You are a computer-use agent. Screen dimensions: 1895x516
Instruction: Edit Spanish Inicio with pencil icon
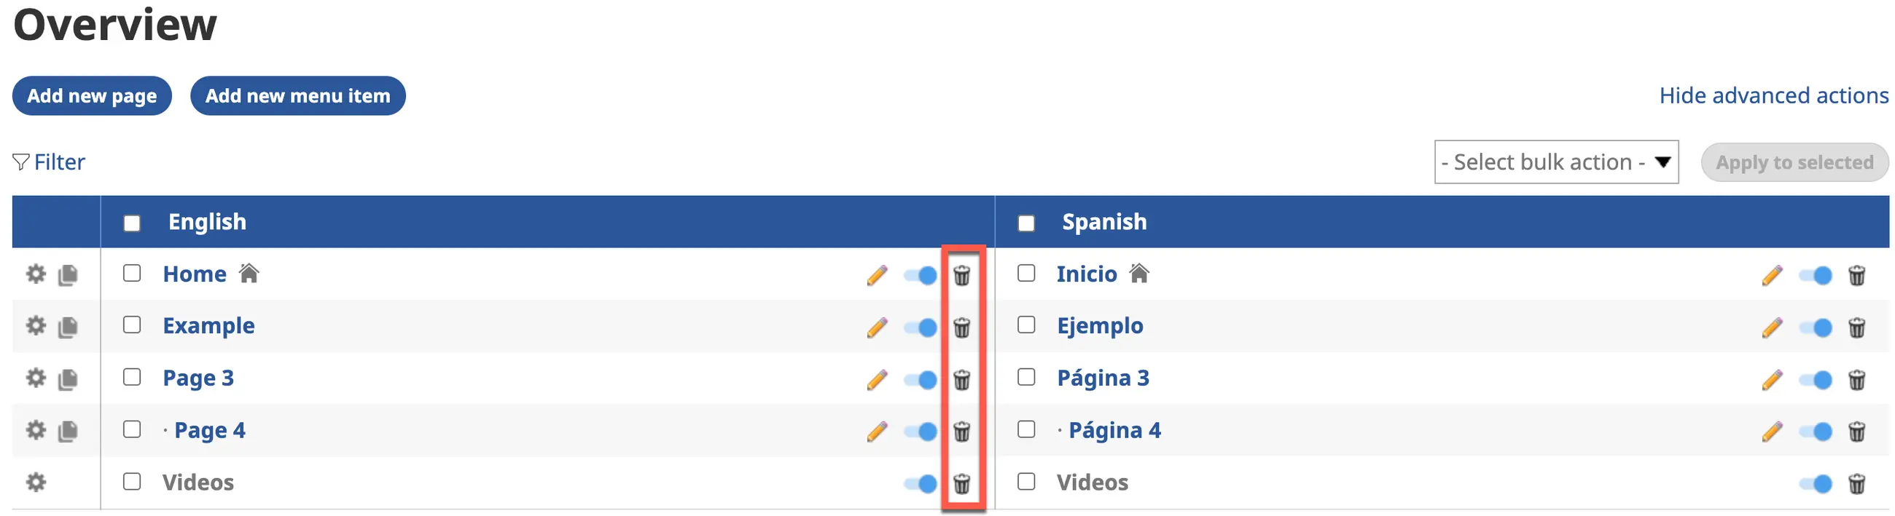(1771, 275)
